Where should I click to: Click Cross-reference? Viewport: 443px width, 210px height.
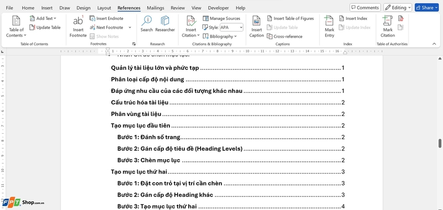(x=285, y=36)
